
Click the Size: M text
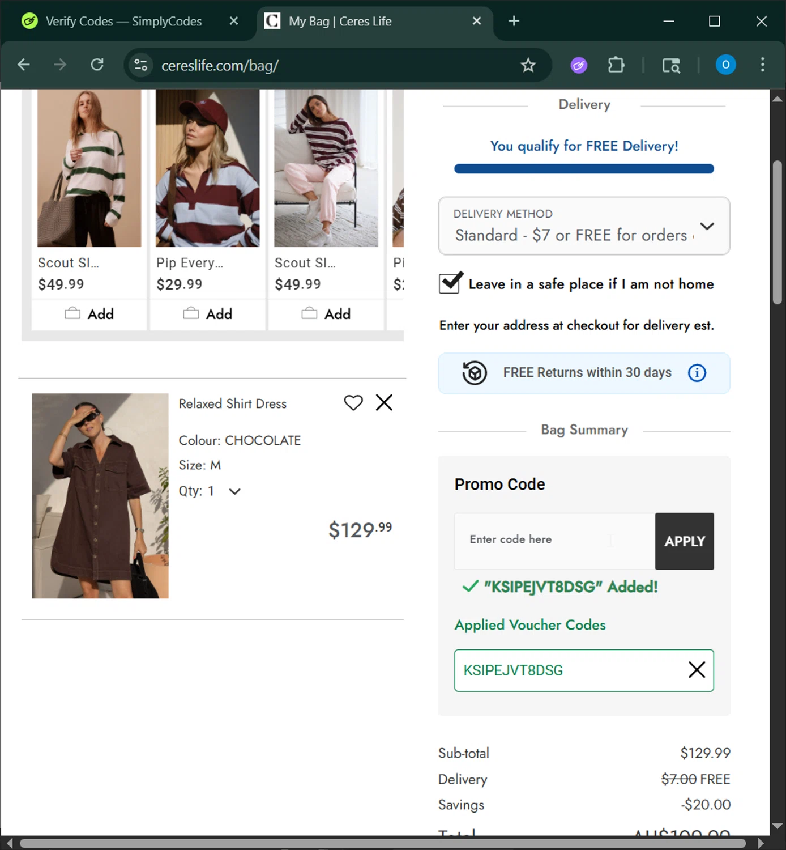pyautogui.click(x=200, y=465)
